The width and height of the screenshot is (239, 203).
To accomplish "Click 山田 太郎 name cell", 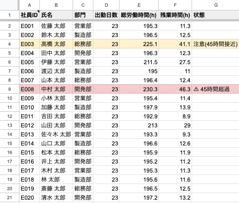I will [56, 125].
